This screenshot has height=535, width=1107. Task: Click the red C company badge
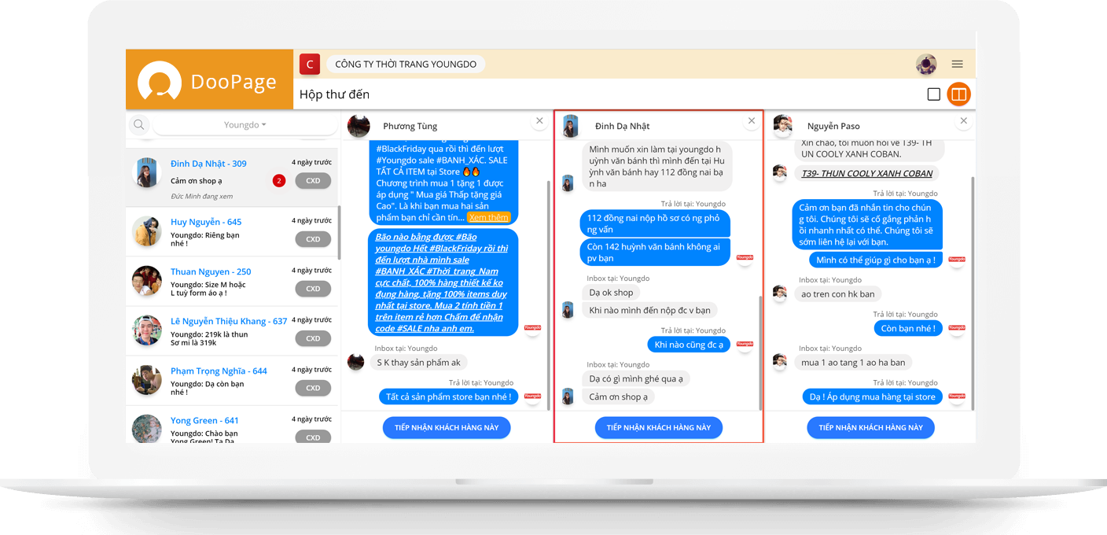tap(310, 65)
